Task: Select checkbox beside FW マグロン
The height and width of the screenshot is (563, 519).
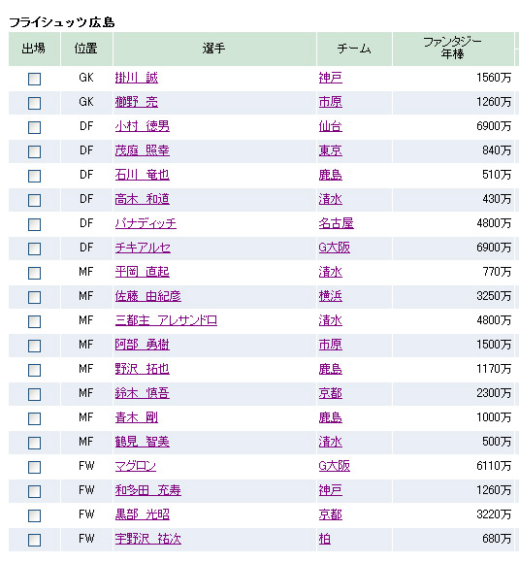Action: click(x=35, y=467)
